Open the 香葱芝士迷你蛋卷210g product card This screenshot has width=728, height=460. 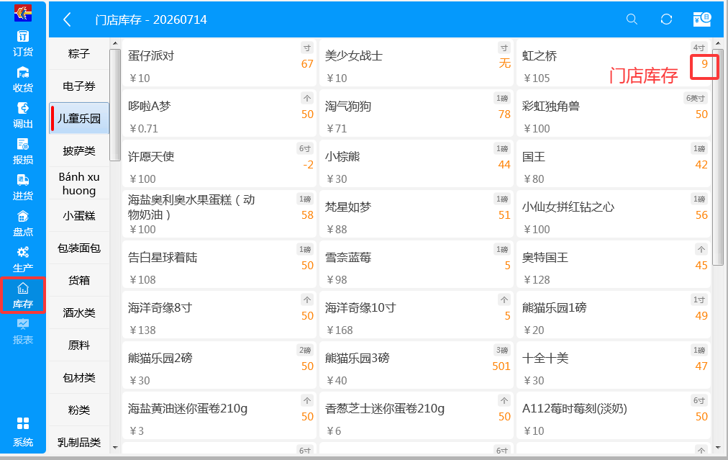tap(416, 416)
